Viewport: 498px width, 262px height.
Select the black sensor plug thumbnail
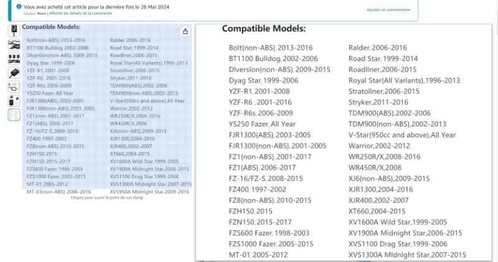[14, 73]
